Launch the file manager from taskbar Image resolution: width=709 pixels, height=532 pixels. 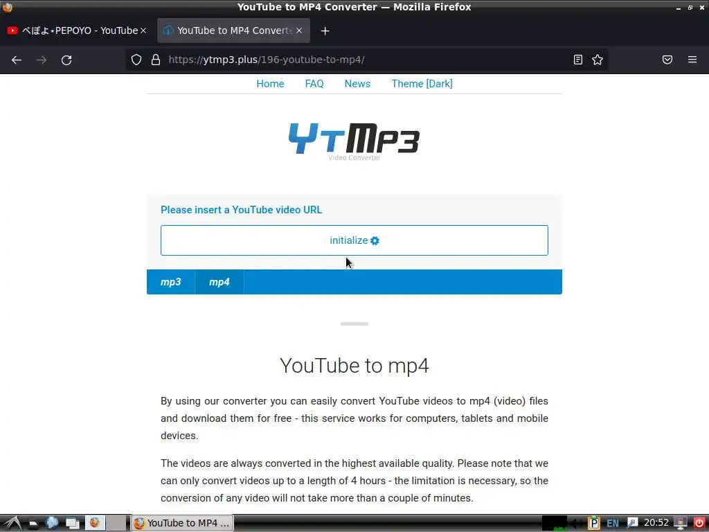click(x=33, y=524)
